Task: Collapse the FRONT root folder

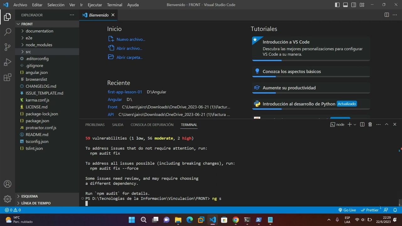Action: 47,24
